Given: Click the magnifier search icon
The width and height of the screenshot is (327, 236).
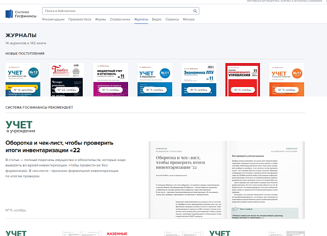Looking at the screenshot, I should click(194, 10).
